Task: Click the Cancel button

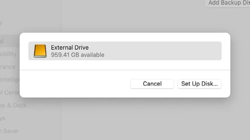Action: point(152,84)
